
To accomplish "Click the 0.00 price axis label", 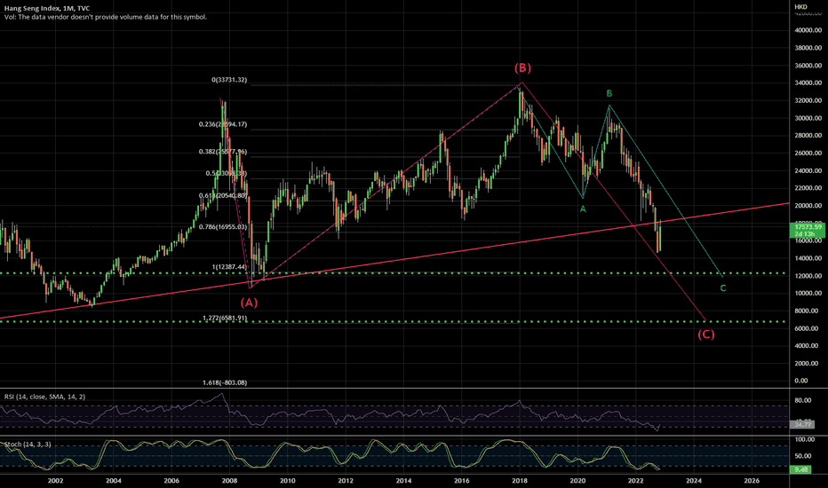I will click(801, 381).
